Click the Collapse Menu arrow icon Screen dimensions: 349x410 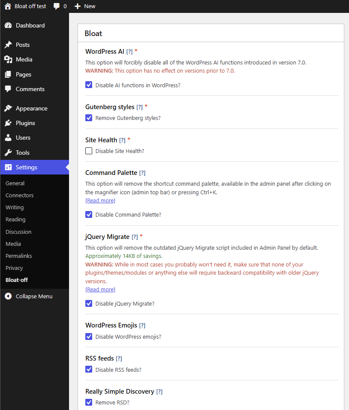(x=8, y=296)
